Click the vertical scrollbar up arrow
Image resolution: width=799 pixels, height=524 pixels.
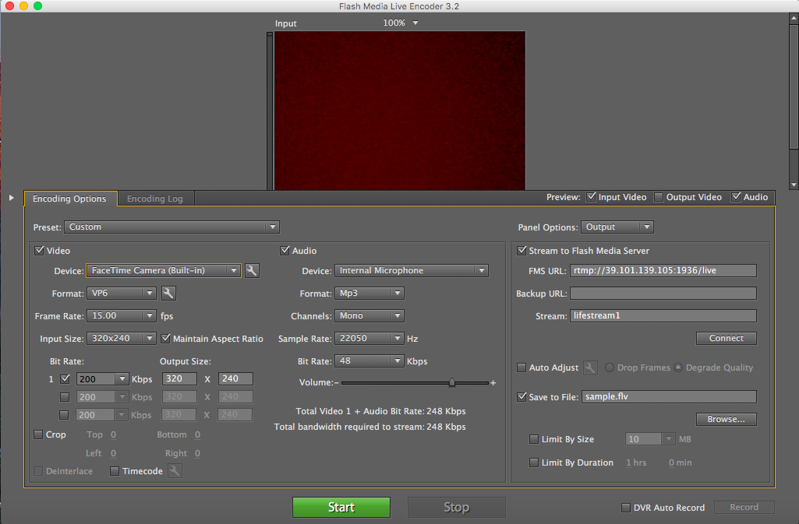click(794, 19)
